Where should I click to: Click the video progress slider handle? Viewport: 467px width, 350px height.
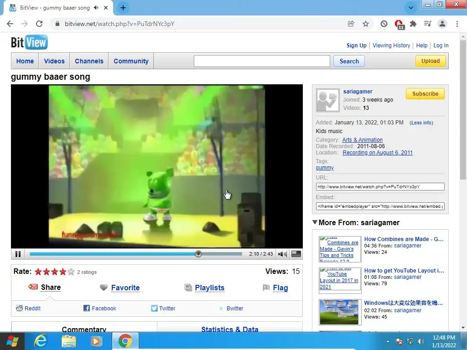198,254
